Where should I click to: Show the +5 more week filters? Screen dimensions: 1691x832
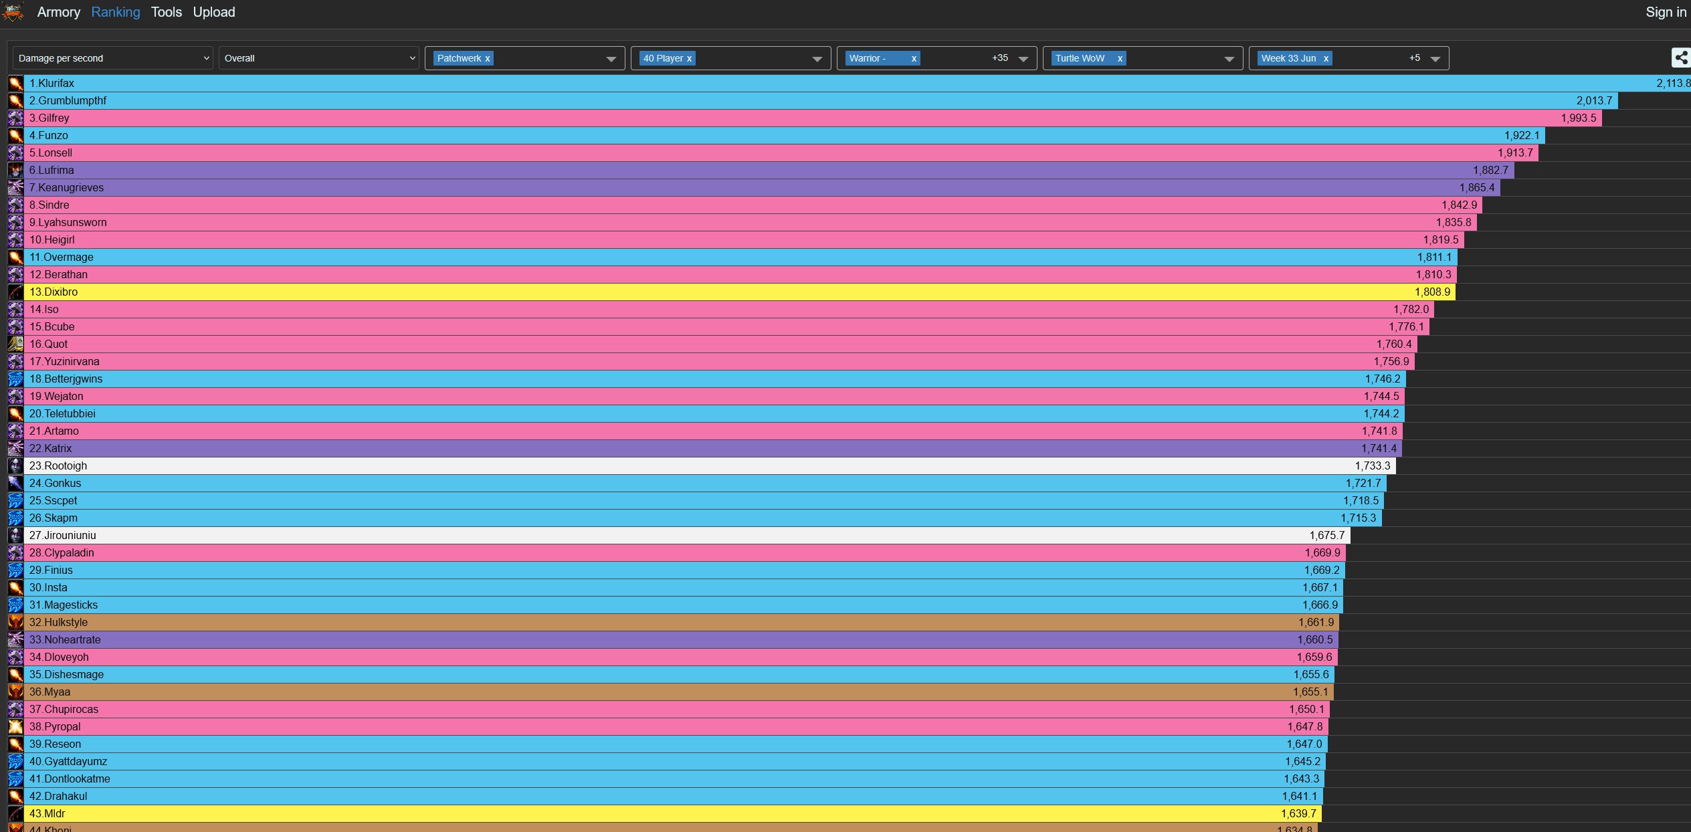pos(1415,58)
